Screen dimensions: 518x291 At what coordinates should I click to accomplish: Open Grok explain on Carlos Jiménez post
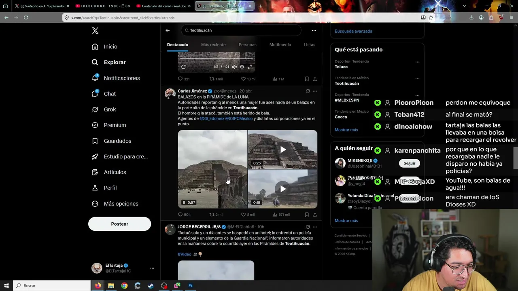click(x=308, y=91)
